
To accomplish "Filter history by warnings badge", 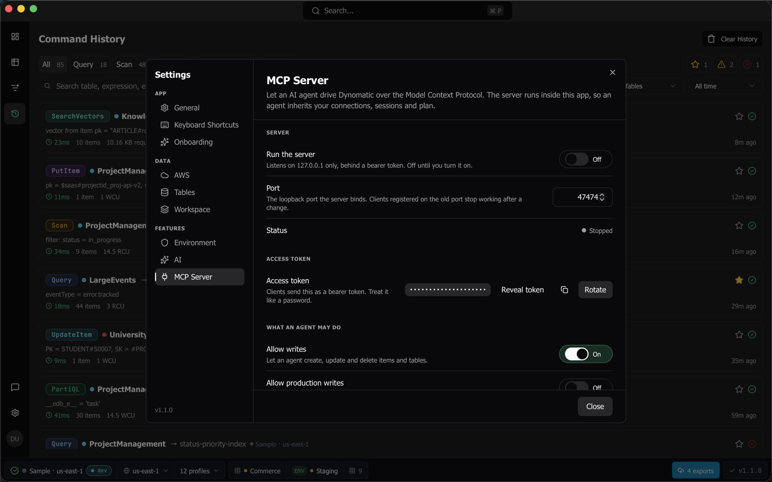I will [x=725, y=65].
